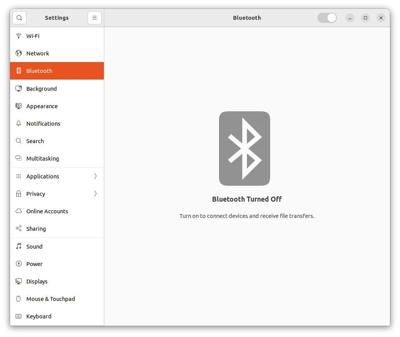Click the Power label

[x=34, y=264]
